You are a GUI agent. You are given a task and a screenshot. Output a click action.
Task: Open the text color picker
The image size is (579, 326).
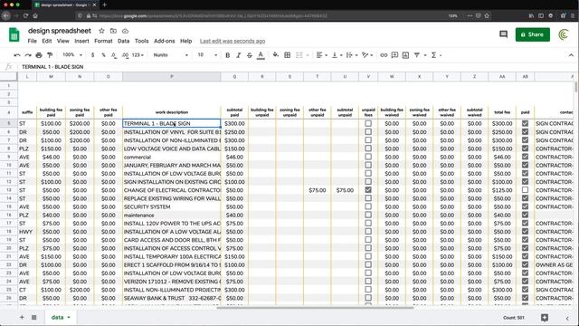(x=261, y=55)
